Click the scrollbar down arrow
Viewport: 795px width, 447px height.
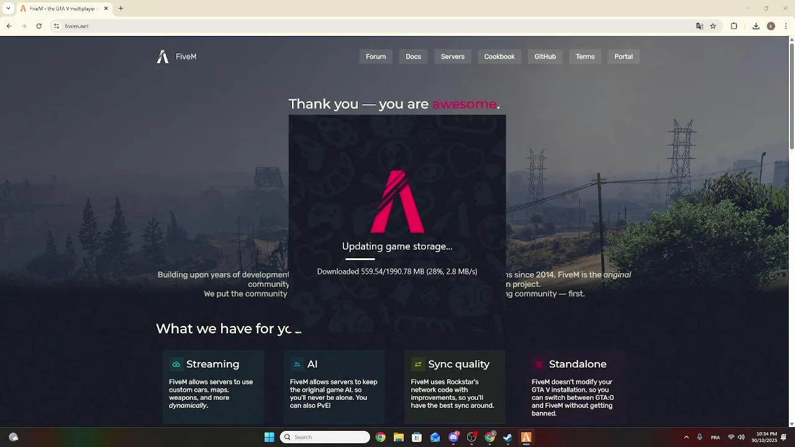[791, 424]
